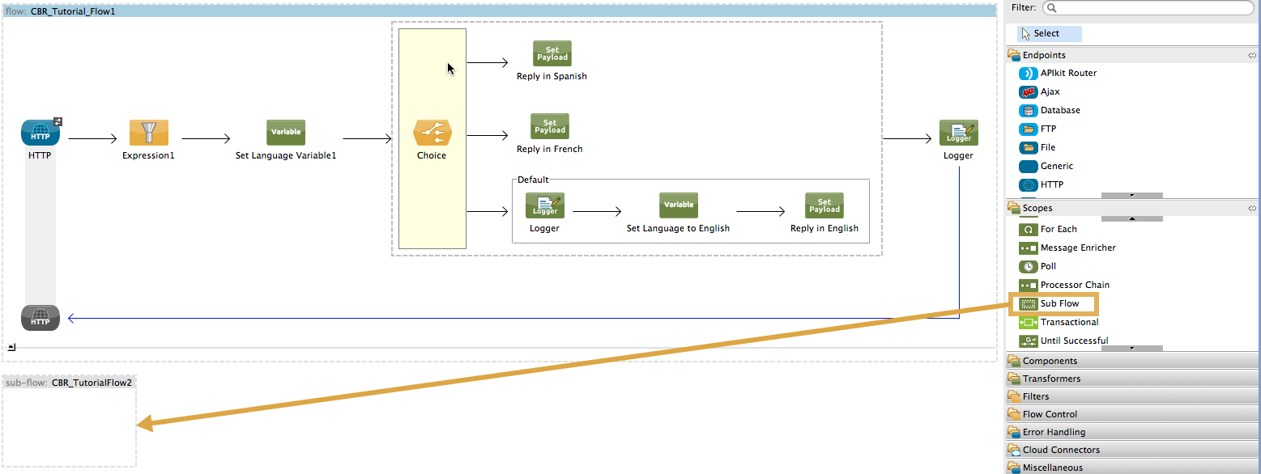1261x474 pixels.
Task: Select the Reply in English payload icon
Action: (x=824, y=205)
